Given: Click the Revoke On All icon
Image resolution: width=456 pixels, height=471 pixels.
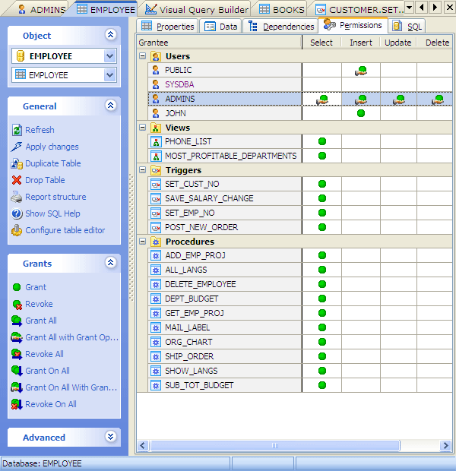Looking at the screenshot, I should click(x=17, y=404).
